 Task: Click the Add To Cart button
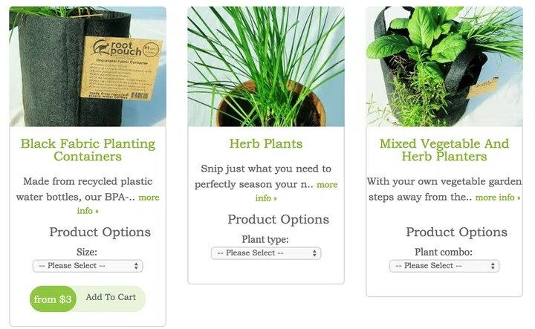click(111, 297)
